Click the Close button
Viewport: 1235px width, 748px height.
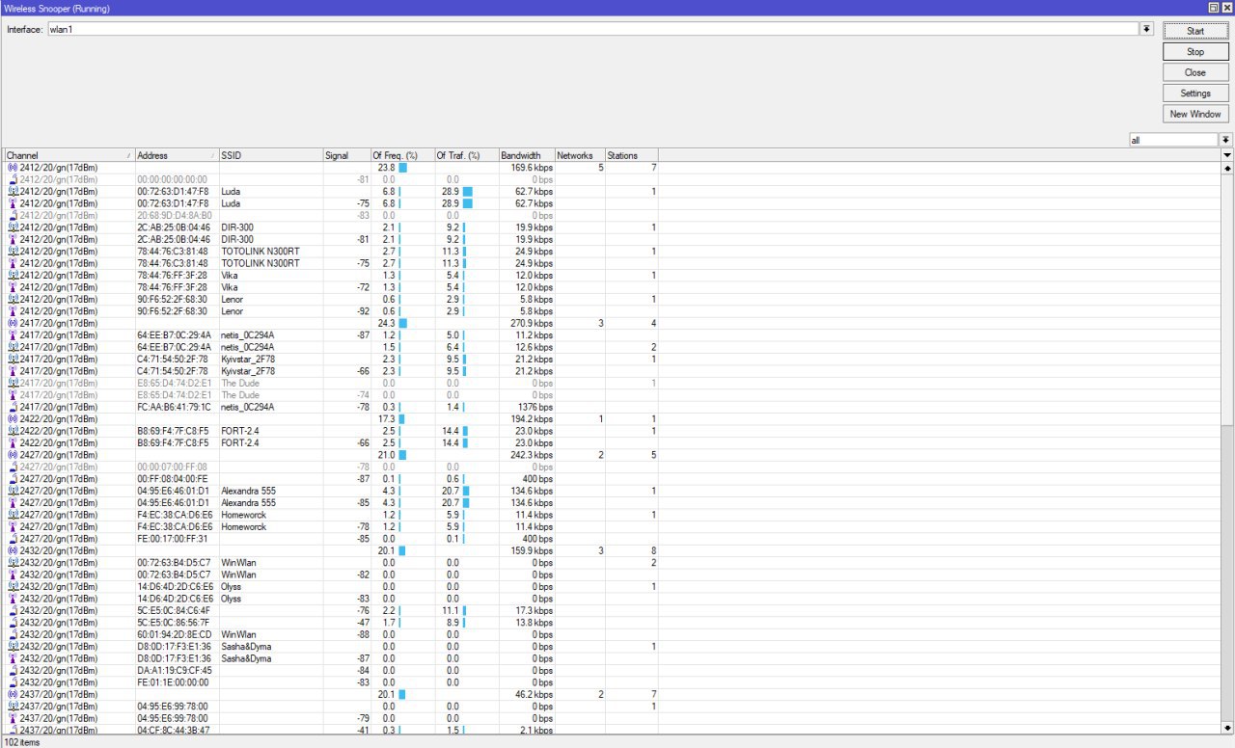click(x=1195, y=72)
